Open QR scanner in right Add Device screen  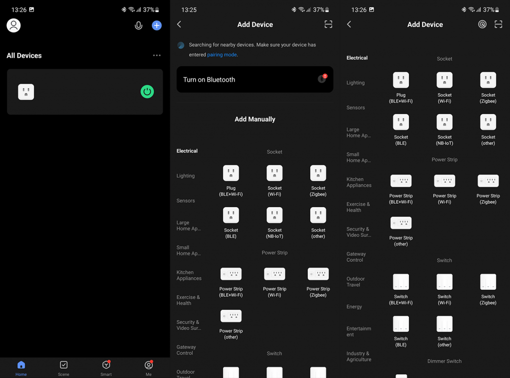498,24
